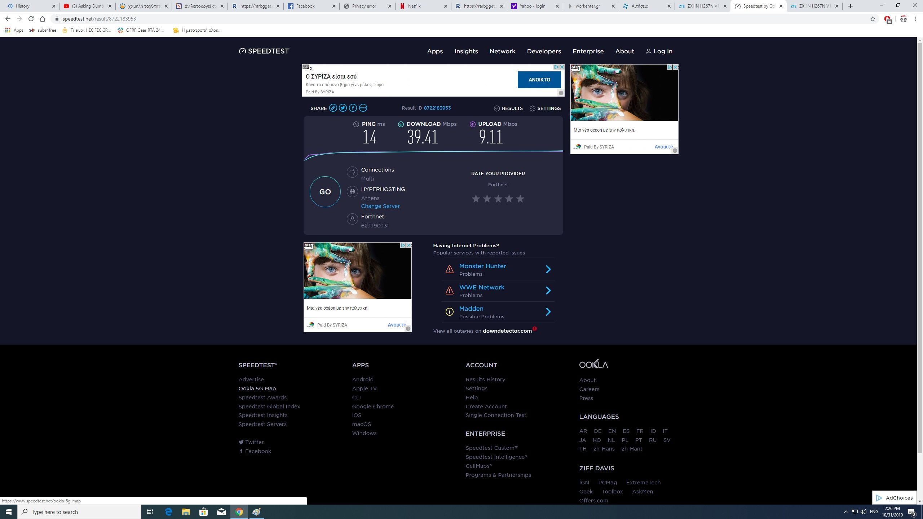Expand the Monster Hunter problems arrow

pyautogui.click(x=548, y=269)
